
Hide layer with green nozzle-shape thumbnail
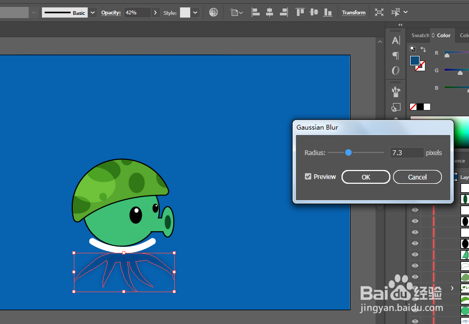pos(415,254)
